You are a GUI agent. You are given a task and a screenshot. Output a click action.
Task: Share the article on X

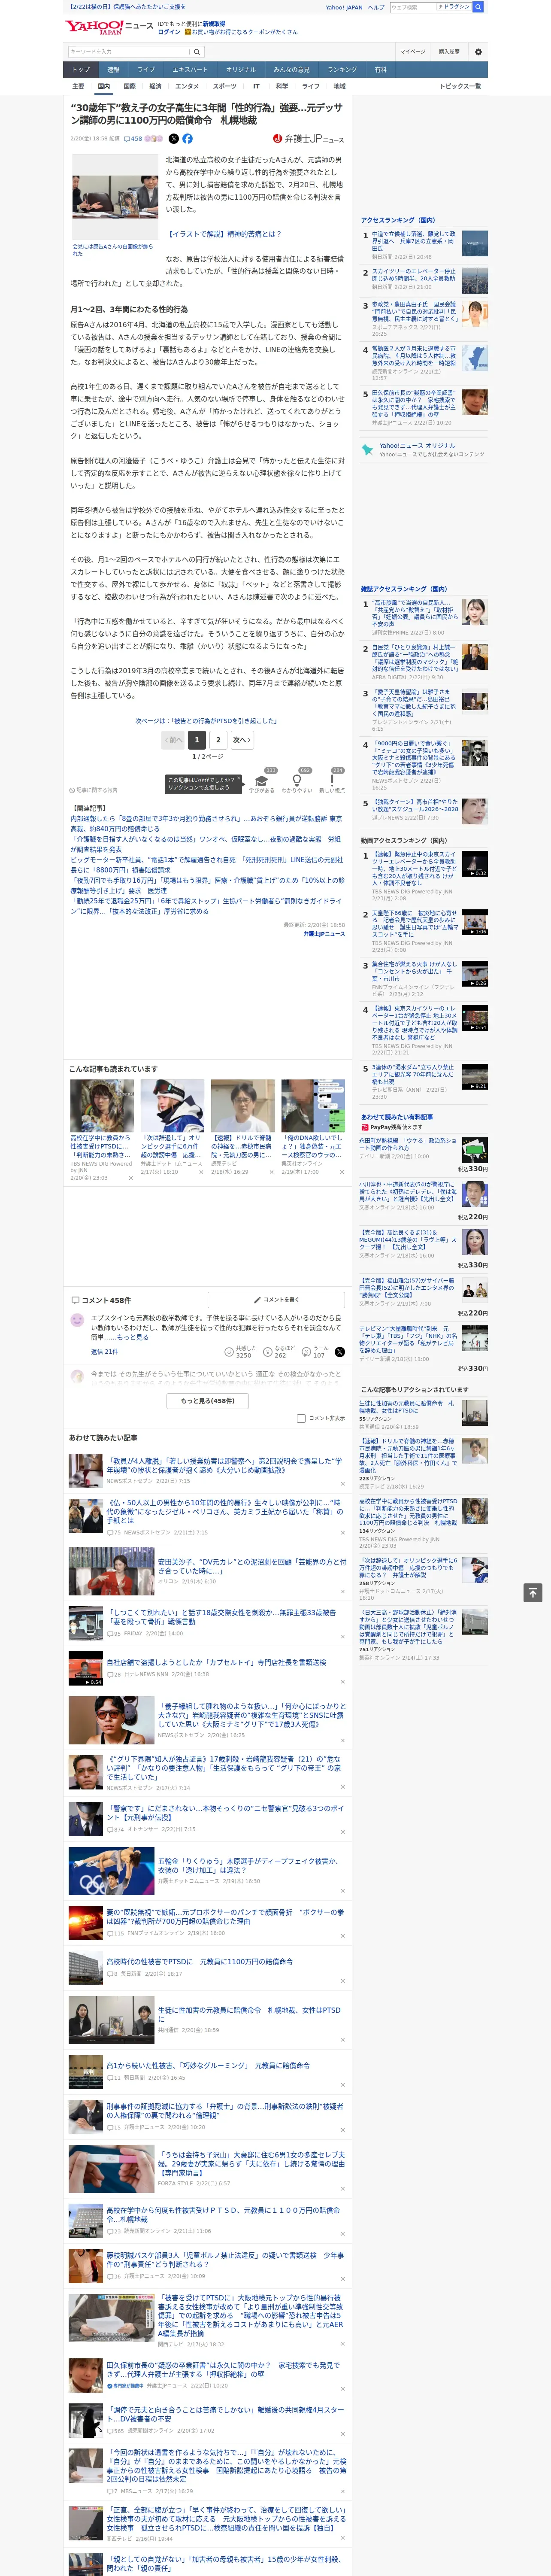point(174,139)
